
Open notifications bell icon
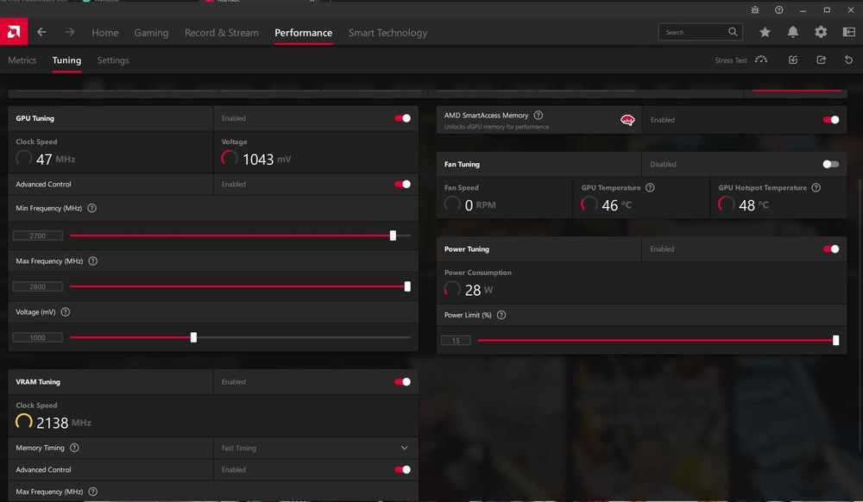792,33
